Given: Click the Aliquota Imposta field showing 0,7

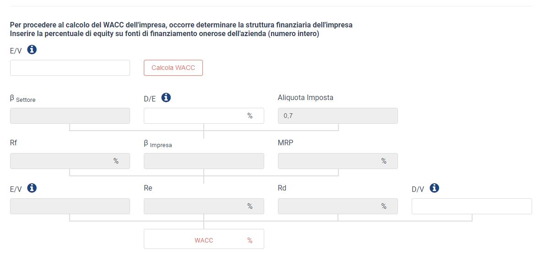Looking at the screenshot, I should tap(338, 116).
